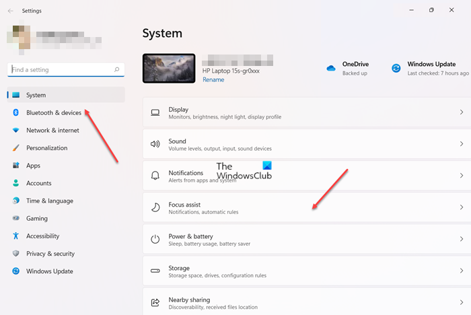
Task: Click the Bluetooth icon in sidebar
Action: (x=16, y=112)
